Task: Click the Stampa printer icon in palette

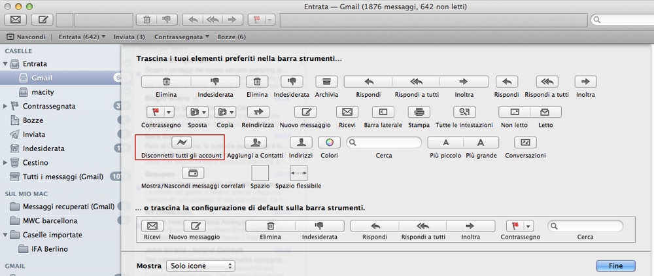Action: [x=419, y=112]
